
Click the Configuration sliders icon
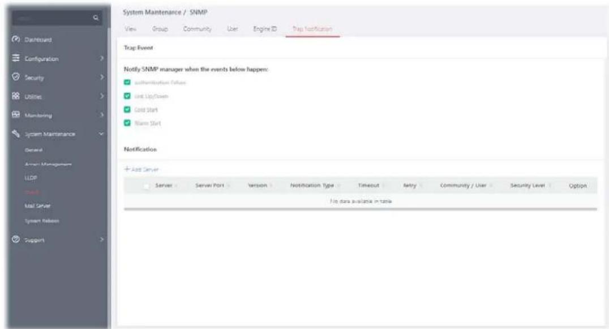click(15, 58)
